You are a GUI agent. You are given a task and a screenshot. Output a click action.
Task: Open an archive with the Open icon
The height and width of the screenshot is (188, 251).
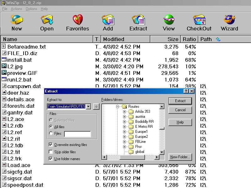pyautogui.click(x=47, y=20)
